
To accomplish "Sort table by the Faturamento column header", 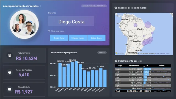I will [134, 65].
